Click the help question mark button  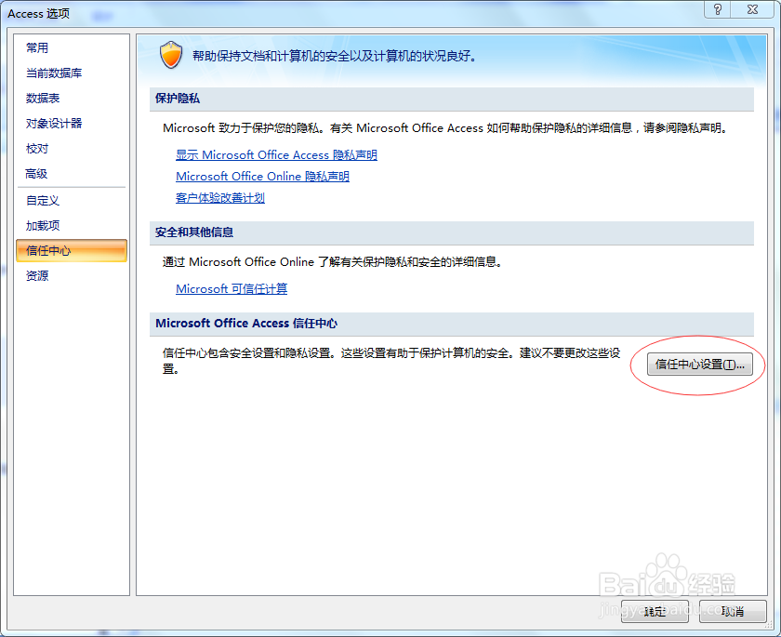point(717,9)
